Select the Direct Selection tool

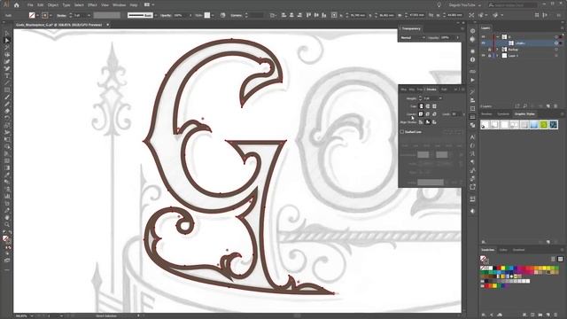click(x=7, y=40)
